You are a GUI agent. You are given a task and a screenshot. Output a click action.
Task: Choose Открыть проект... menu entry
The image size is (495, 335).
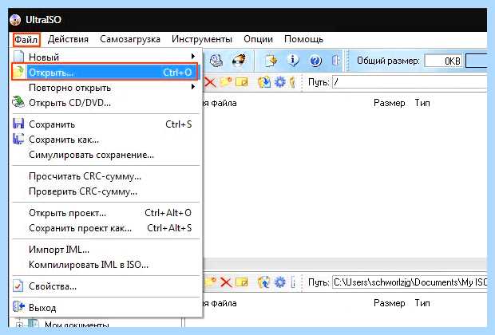[105, 213]
